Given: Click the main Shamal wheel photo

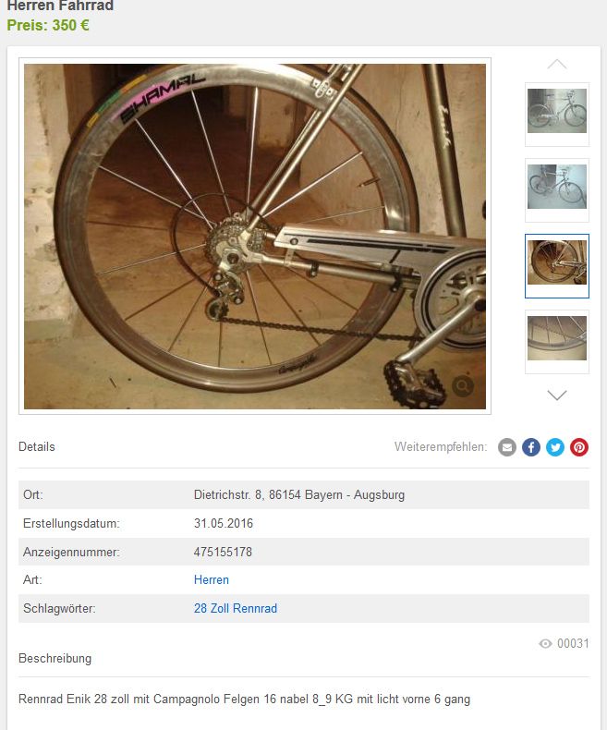Looking at the screenshot, I should tap(255, 237).
